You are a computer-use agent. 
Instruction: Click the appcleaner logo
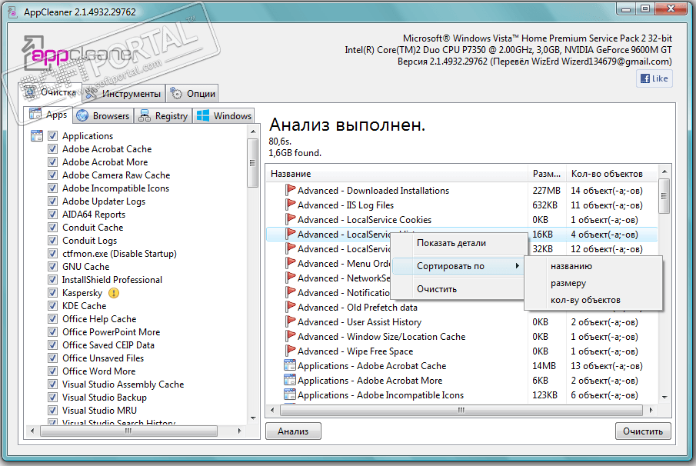pyautogui.click(x=80, y=54)
